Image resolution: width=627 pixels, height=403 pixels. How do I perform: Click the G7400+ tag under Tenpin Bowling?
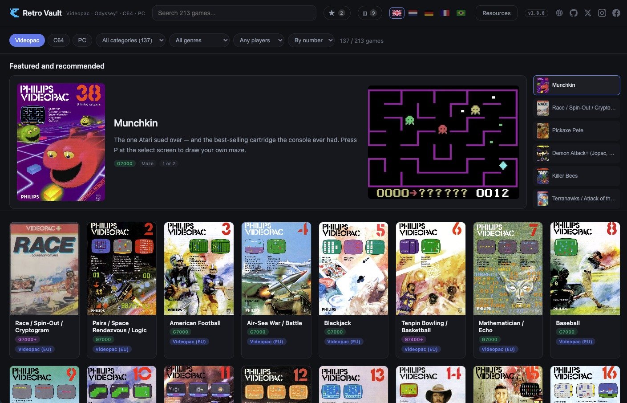coord(413,339)
